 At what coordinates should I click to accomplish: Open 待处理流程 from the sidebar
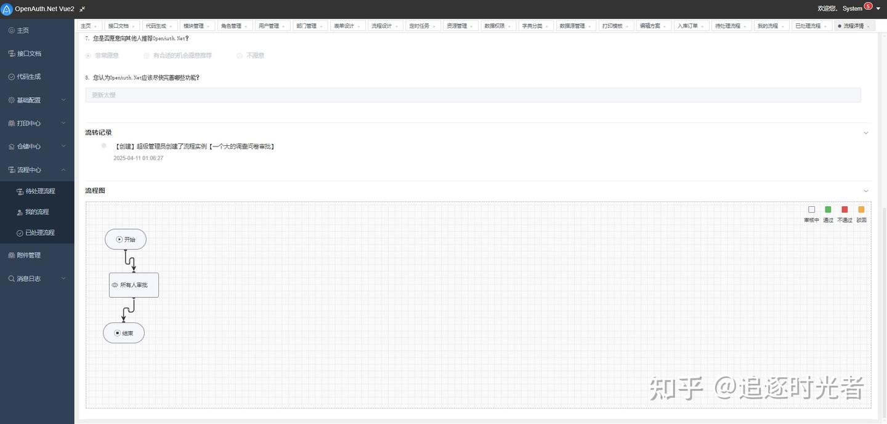pos(38,190)
